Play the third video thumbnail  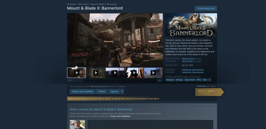pyautogui.click(x=115, y=73)
